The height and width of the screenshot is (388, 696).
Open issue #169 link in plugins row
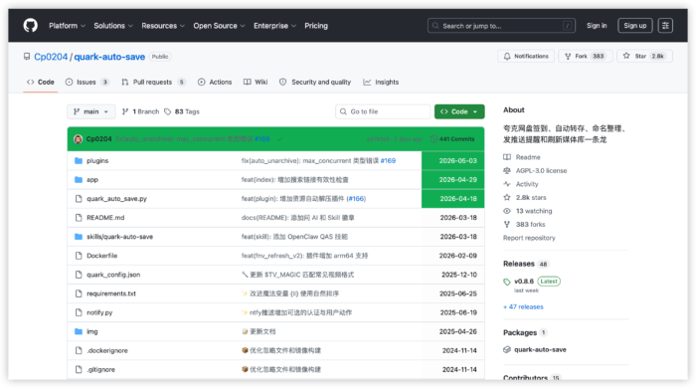coord(388,161)
